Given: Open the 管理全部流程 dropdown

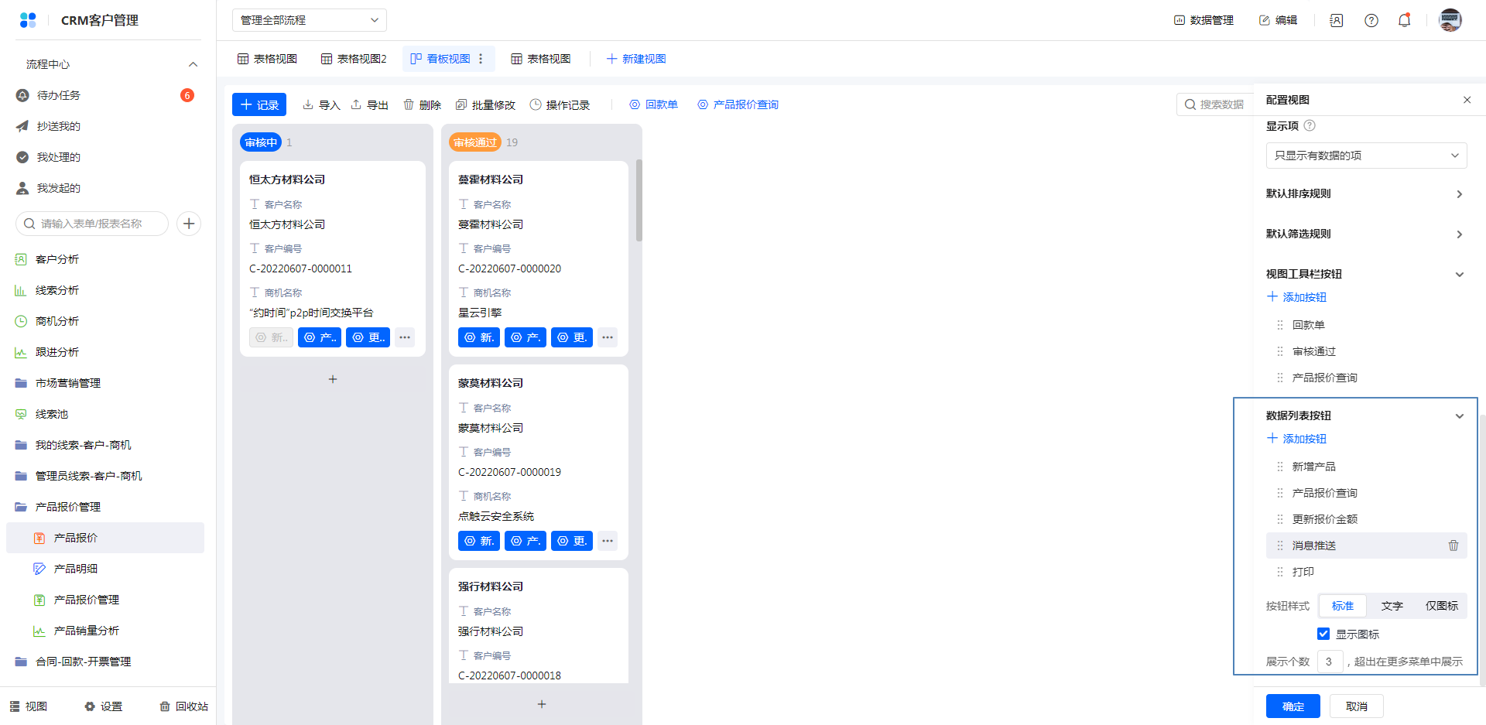Looking at the screenshot, I should pyautogui.click(x=309, y=20).
